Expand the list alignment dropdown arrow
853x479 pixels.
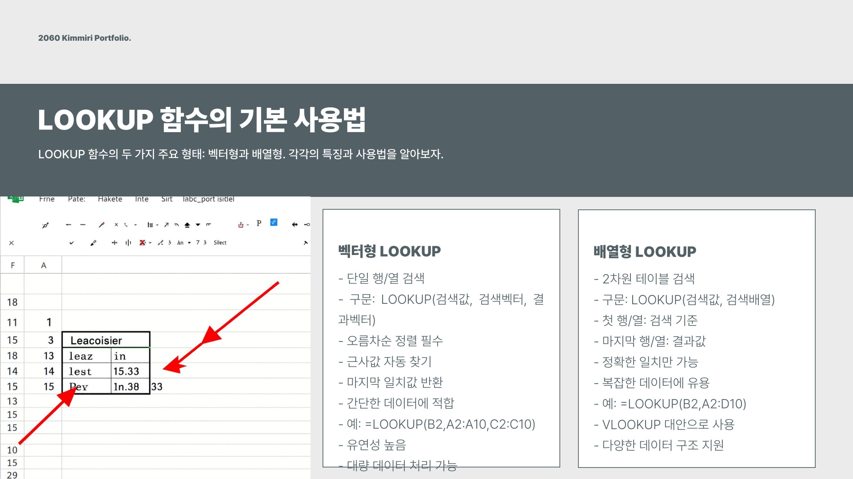tap(157, 225)
